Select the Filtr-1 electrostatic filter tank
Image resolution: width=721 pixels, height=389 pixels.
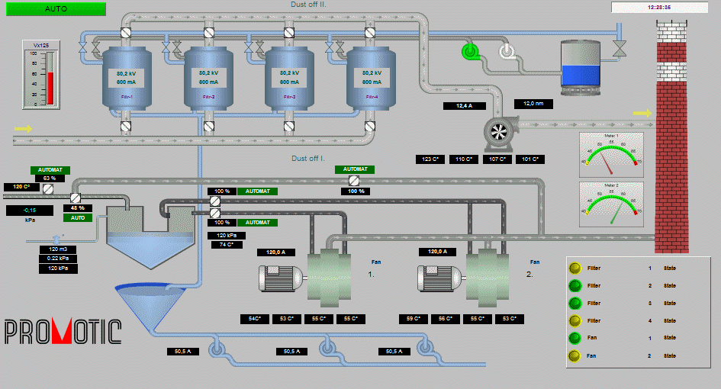tap(127, 76)
